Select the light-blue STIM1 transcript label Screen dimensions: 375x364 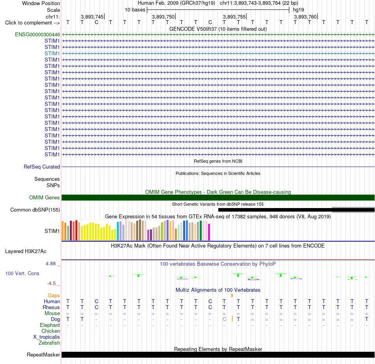tap(52, 54)
